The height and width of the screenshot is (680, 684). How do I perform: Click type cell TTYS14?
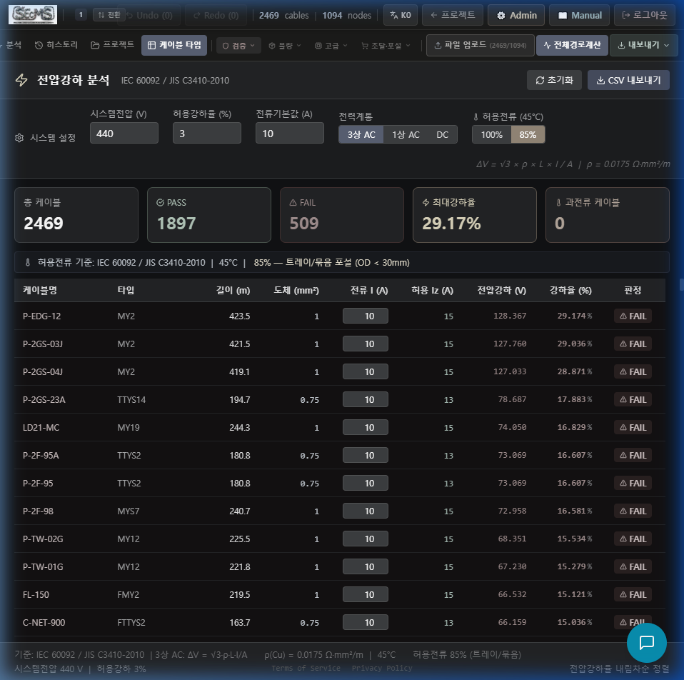[x=131, y=400]
